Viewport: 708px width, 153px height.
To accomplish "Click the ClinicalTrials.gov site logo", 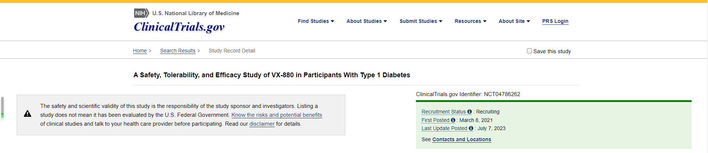I will pos(179,27).
